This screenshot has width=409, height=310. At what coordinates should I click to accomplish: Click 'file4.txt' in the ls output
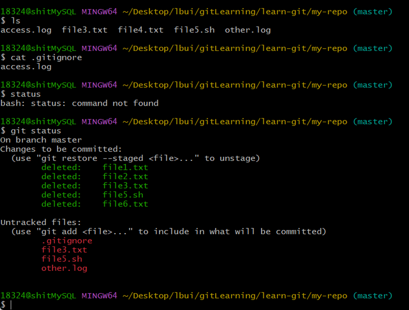[140, 30]
